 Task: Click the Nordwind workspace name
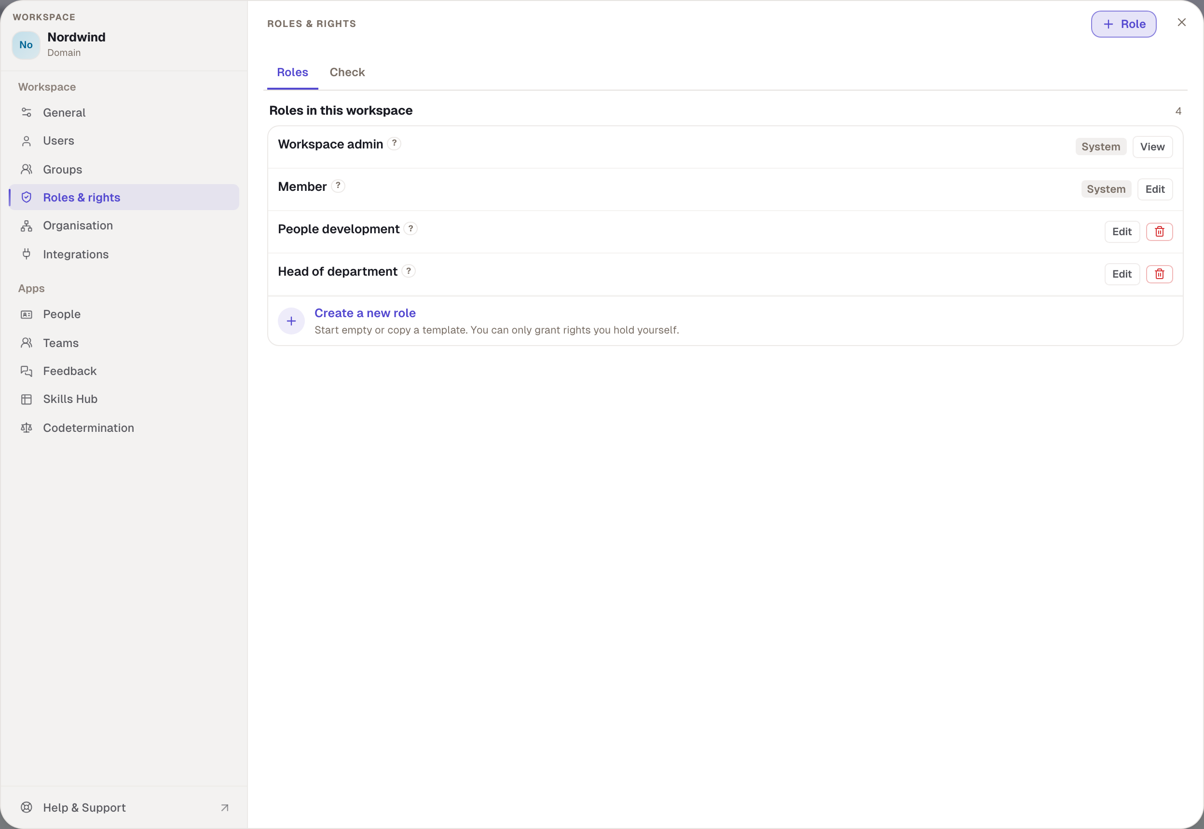click(x=76, y=38)
